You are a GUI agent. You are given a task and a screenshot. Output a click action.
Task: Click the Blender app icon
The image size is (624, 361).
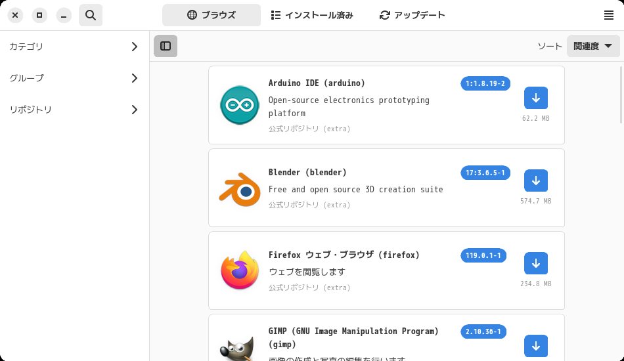pyautogui.click(x=240, y=189)
